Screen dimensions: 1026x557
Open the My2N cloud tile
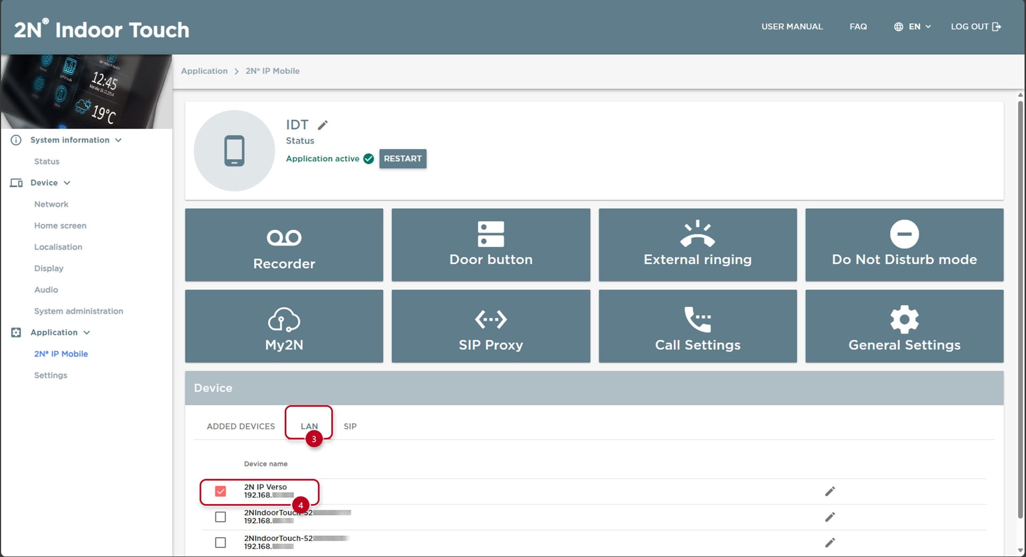[284, 326]
